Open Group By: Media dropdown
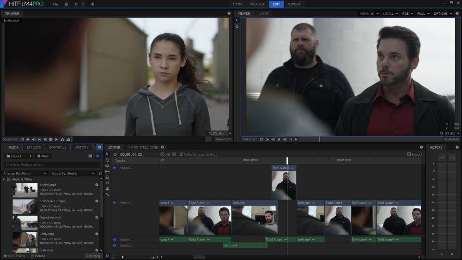The image size is (462, 260). tap(73, 174)
